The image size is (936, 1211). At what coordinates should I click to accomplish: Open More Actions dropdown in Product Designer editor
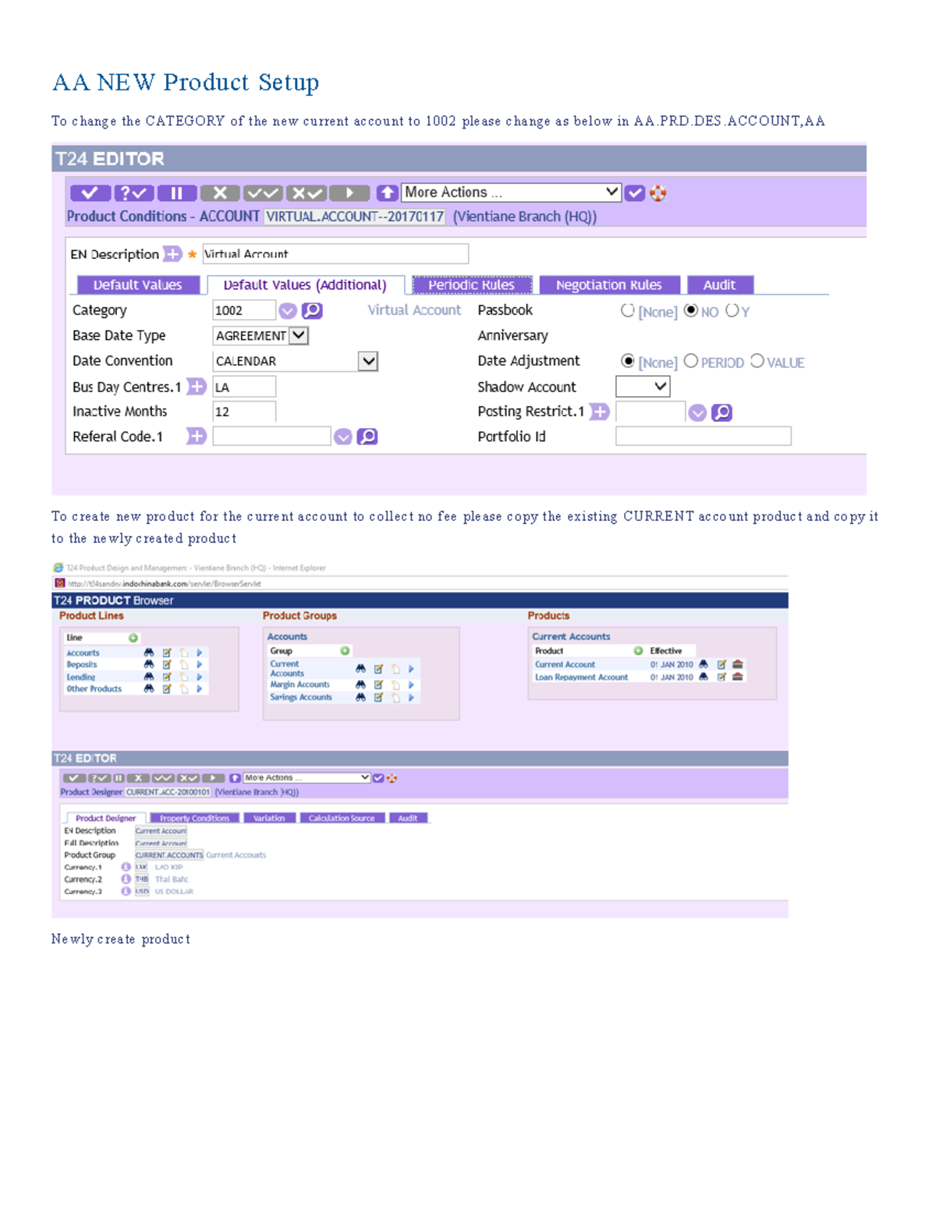point(307,777)
